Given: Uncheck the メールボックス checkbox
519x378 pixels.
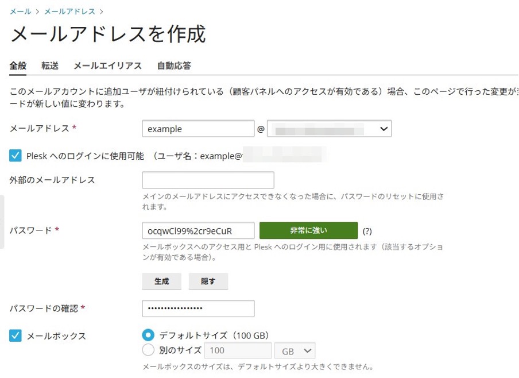Looking at the screenshot, I should (x=16, y=335).
